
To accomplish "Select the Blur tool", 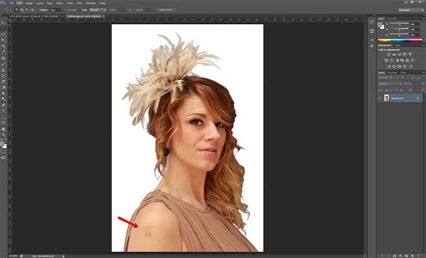I will coord(4,93).
